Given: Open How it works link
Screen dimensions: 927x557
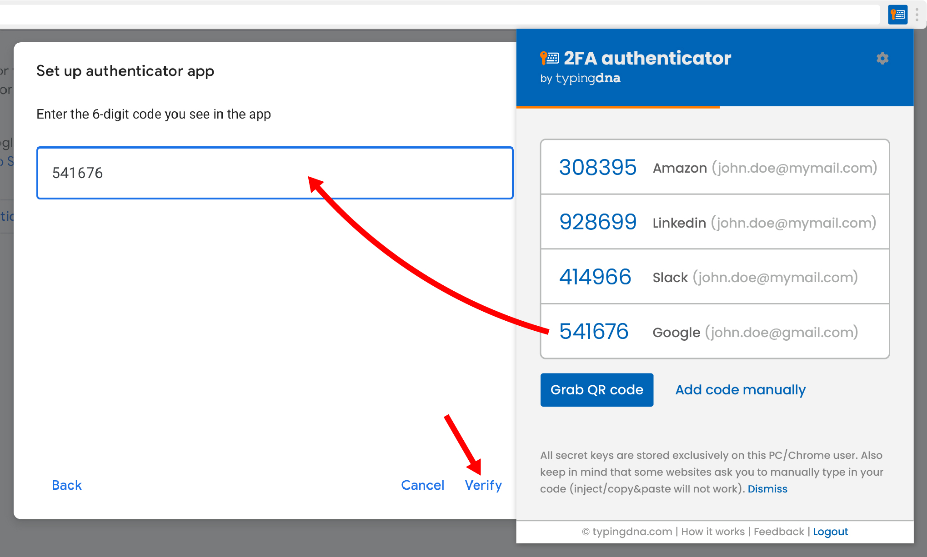Looking at the screenshot, I should pyautogui.click(x=713, y=532).
